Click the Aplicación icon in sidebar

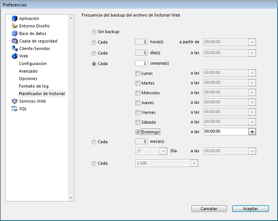[15, 18]
